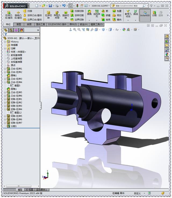Choose the 扫描 sweep boss feature
Viewport: 172px width, 198px height.
pyautogui.click(x=28, y=11)
